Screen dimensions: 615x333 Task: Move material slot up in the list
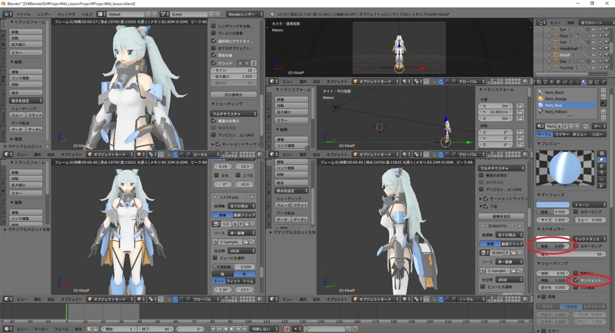[x=603, y=112]
